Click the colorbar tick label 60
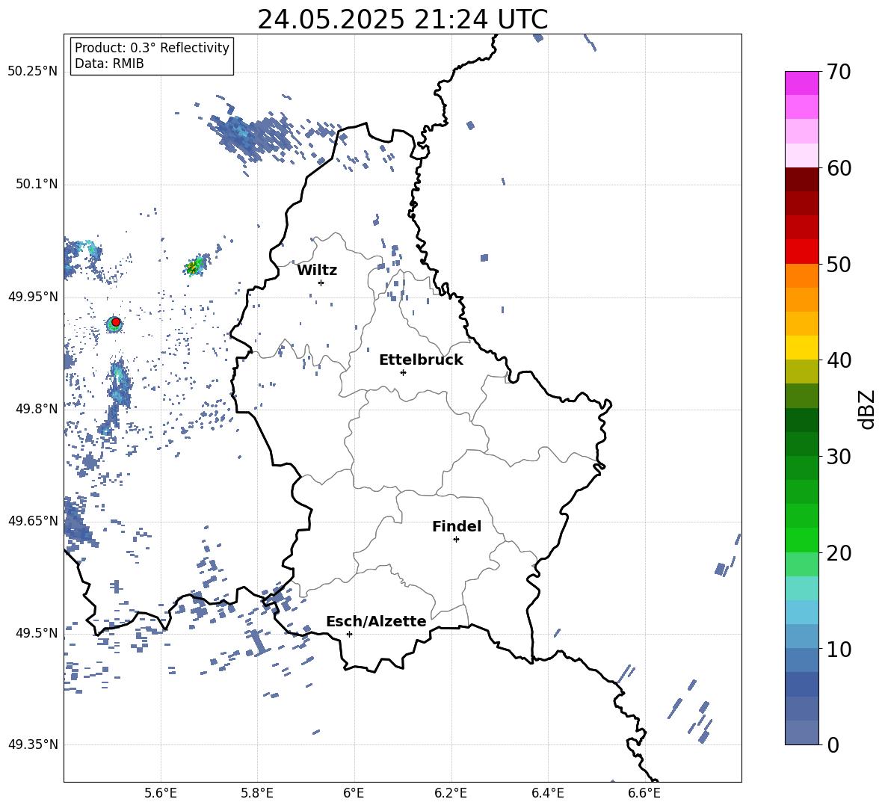The width and height of the screenshot is (885, 808). 839,168
